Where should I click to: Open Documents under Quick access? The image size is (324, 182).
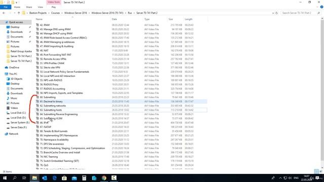pyautogui.click(x=17, y=37)
